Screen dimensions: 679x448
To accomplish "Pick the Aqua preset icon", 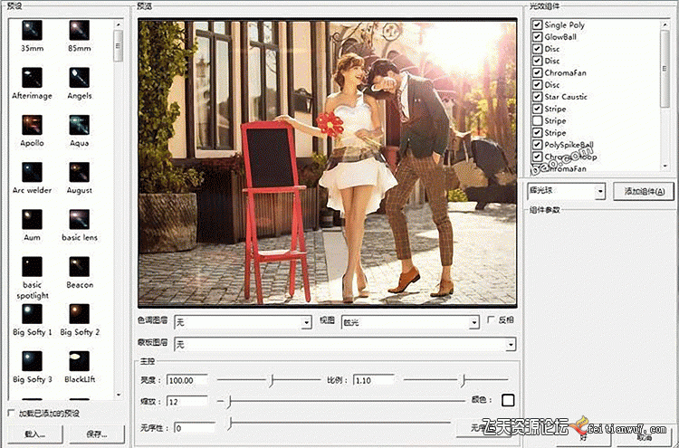I will (79, 127).
